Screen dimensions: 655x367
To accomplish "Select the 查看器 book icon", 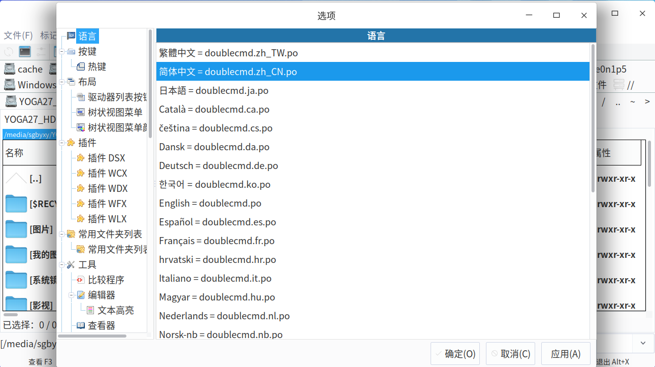I will point(81,325).
